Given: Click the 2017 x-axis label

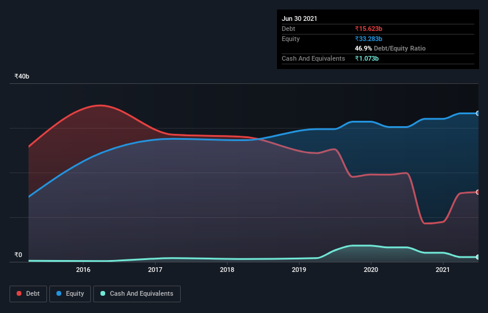Looking at the screenshot, I should point(155,270).
